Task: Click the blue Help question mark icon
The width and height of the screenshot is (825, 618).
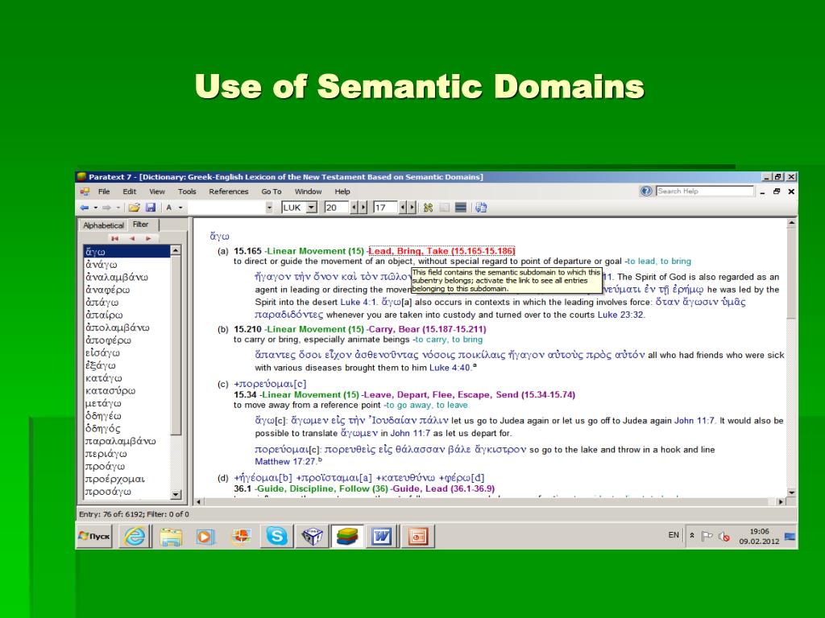Action: click(646, 192)
